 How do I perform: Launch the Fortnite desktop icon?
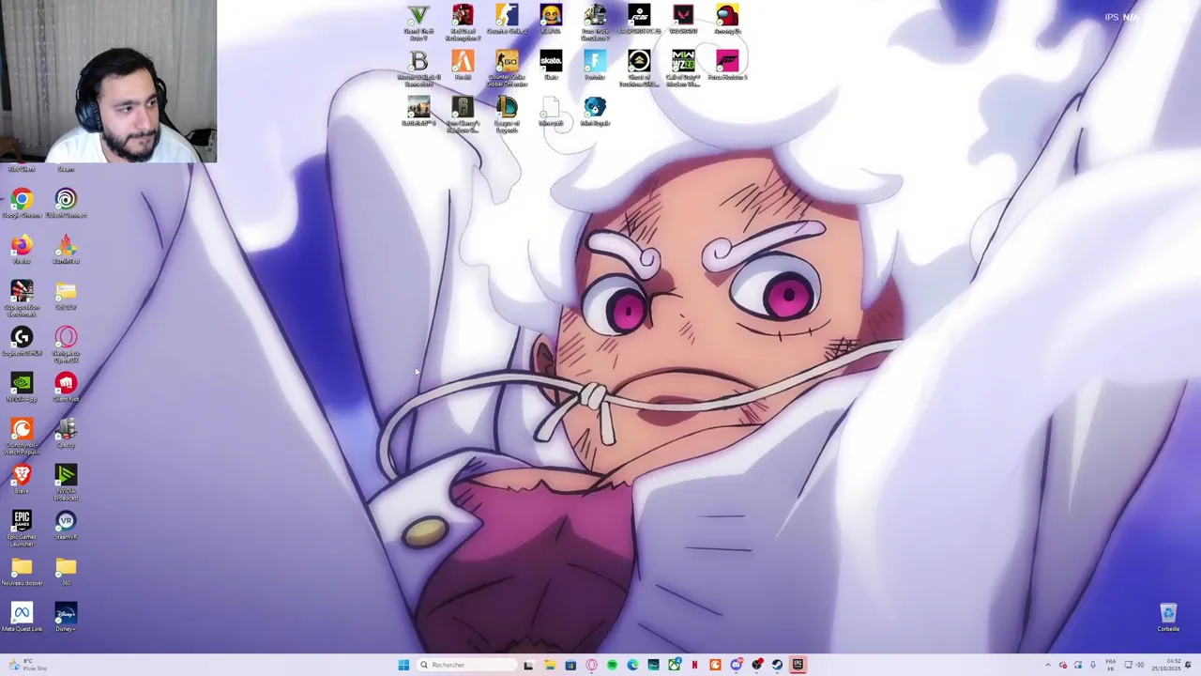coord(595,66)
